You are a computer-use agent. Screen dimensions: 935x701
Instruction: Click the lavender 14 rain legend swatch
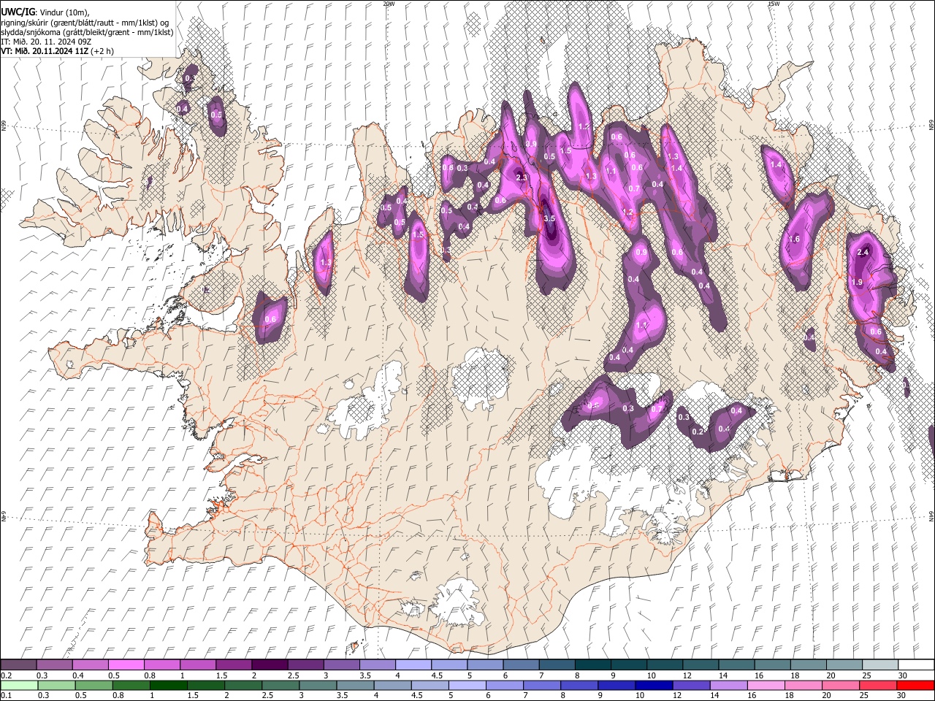click(x=728, y=685)
